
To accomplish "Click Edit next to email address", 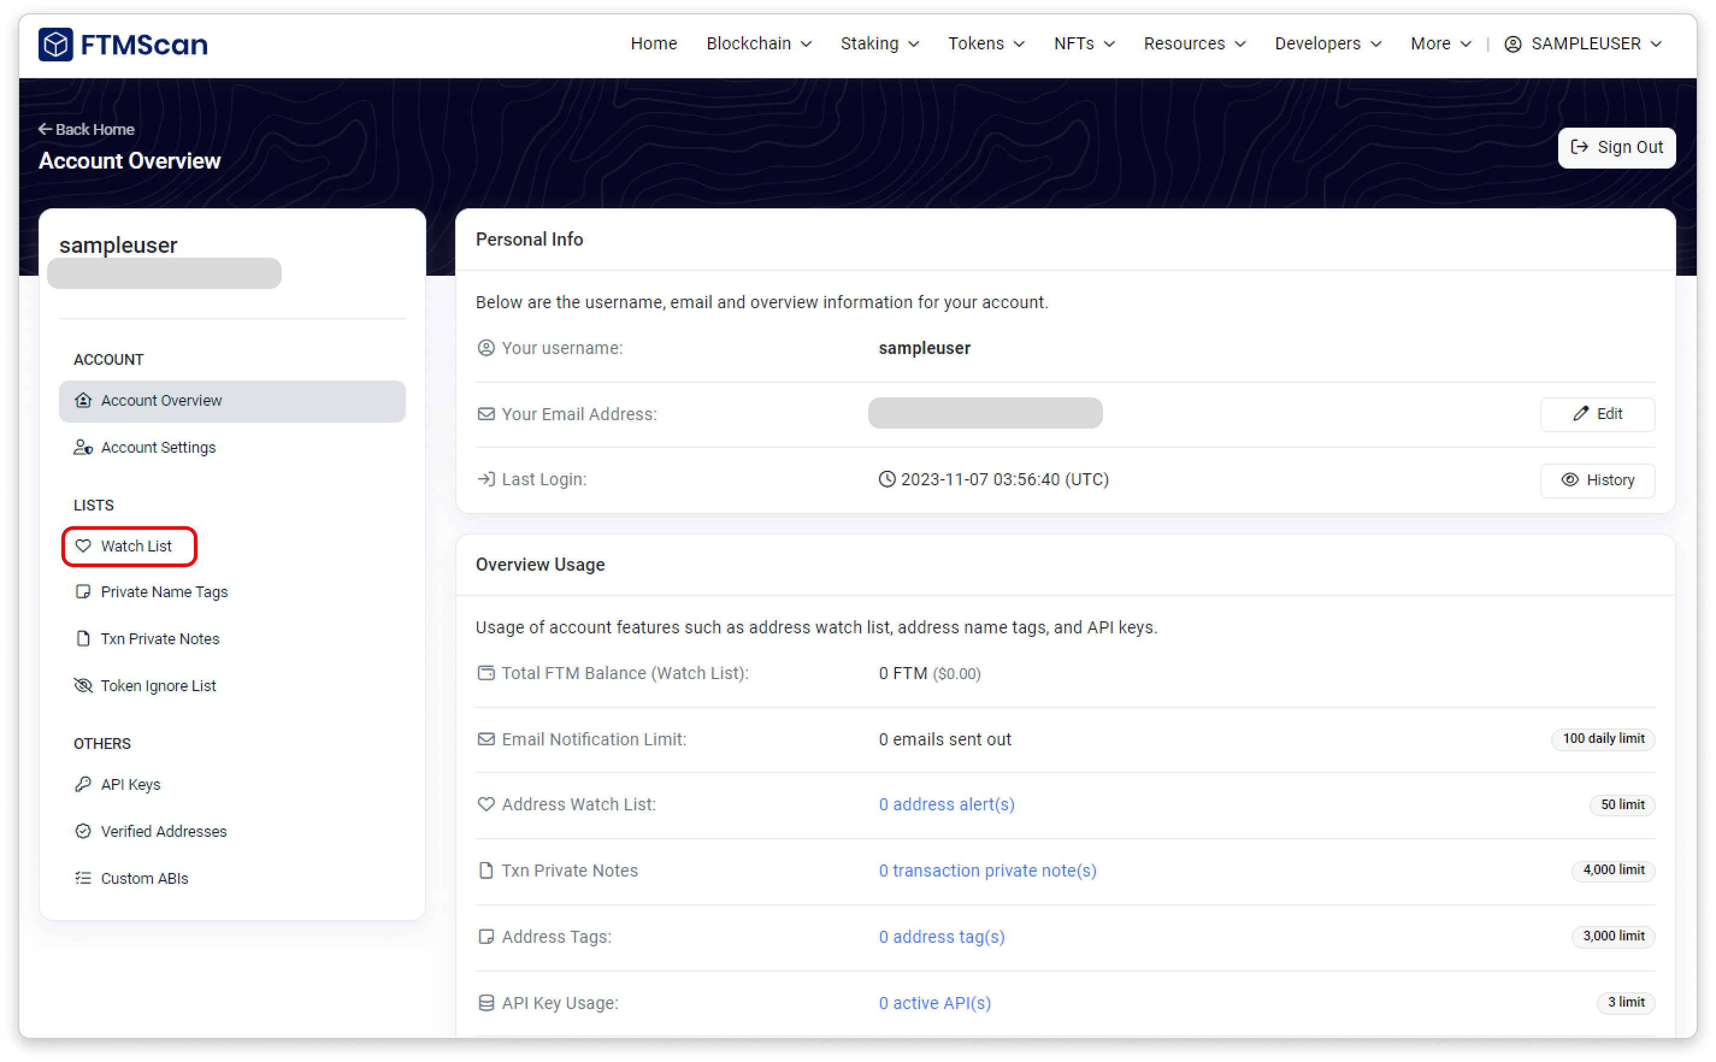I will click(1597, 414).
